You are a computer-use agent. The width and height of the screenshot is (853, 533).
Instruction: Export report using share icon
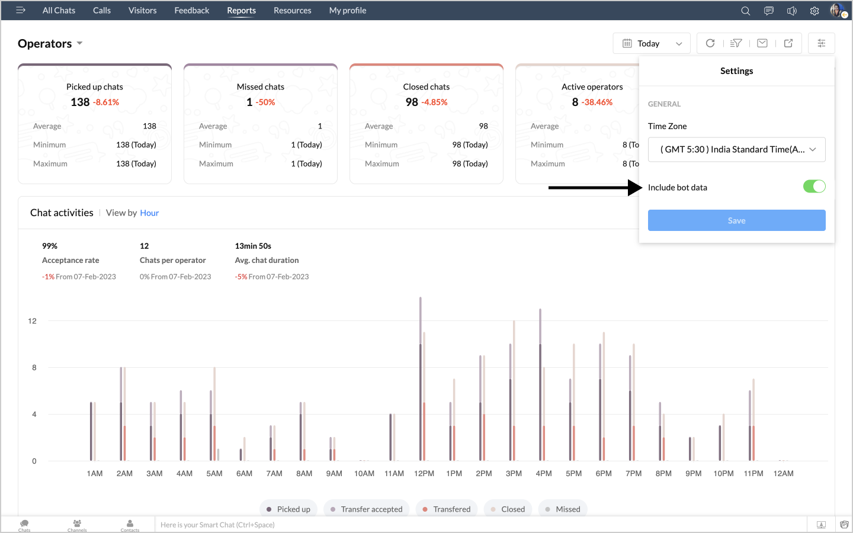tap(788, 43)
